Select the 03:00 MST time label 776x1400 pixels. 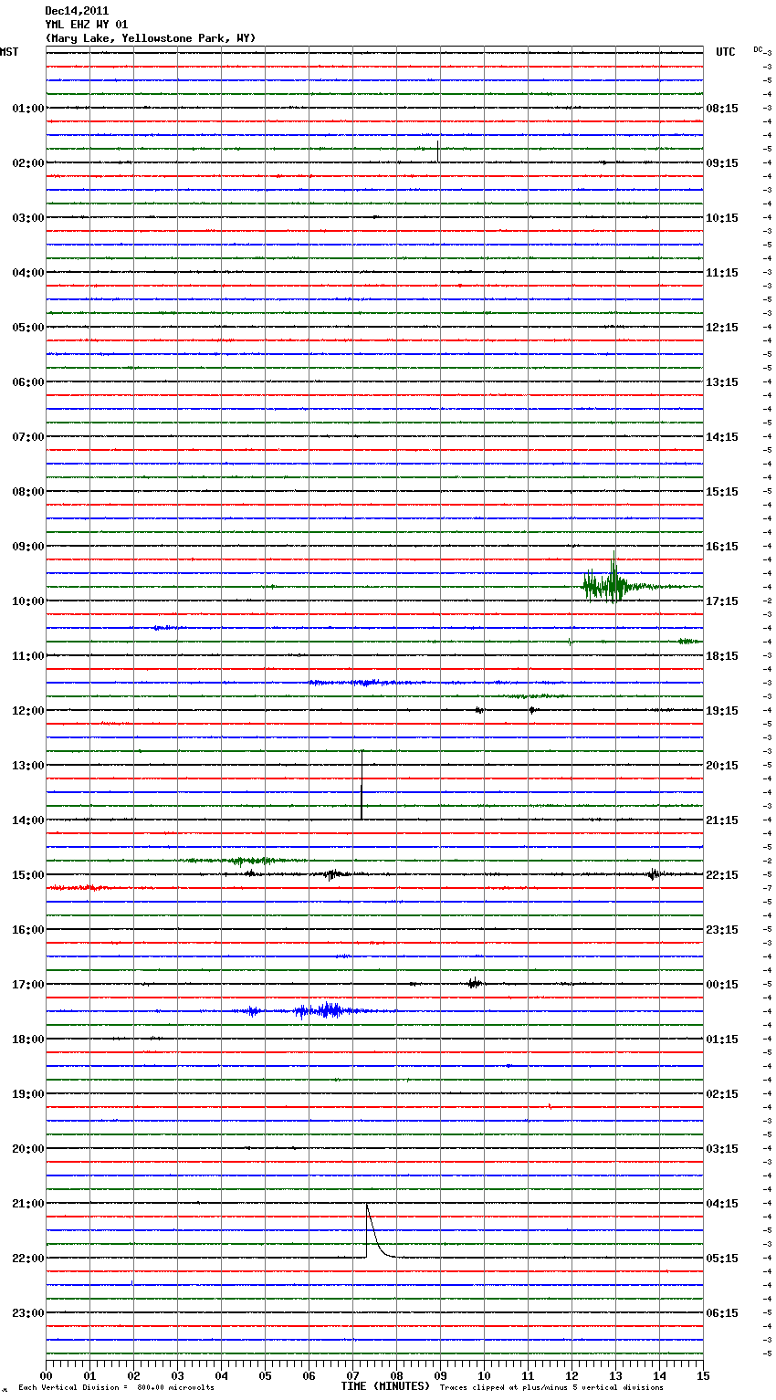point(28,218)
